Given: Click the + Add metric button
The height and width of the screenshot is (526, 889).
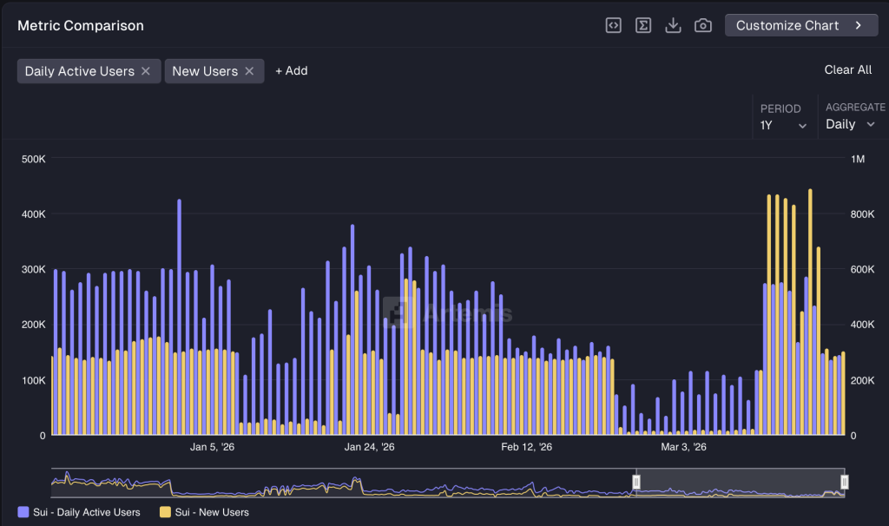Looking at the screenshot, I should click(292, 71).
